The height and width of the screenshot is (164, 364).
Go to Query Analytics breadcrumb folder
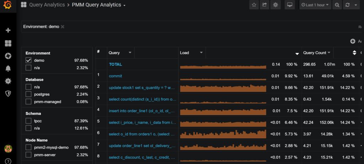[47, 5]
